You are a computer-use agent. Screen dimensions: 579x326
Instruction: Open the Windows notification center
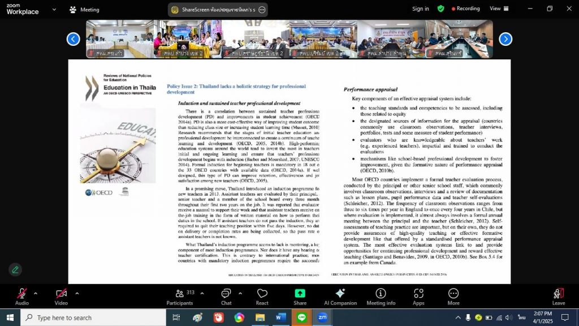click(x=565, y=318)
